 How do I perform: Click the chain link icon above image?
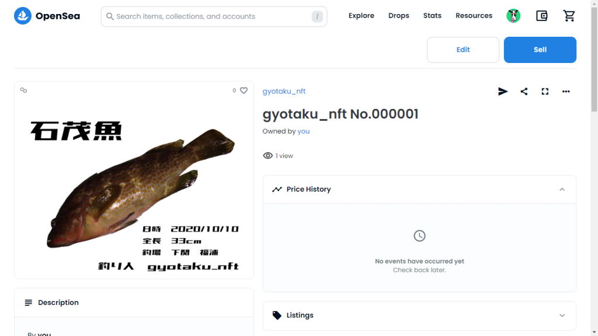click(23, 90)
